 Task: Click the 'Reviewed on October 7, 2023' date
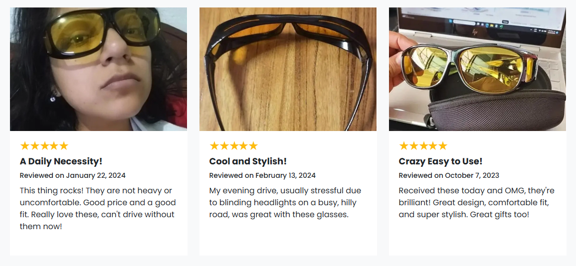tap(449, 175)
